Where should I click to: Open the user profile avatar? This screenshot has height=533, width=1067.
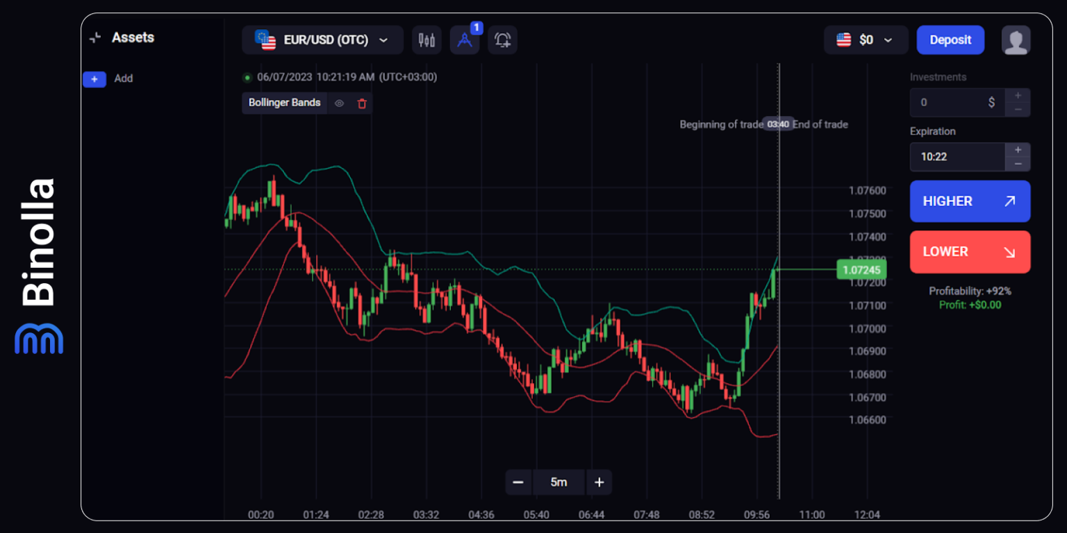tap(1016, 40)
